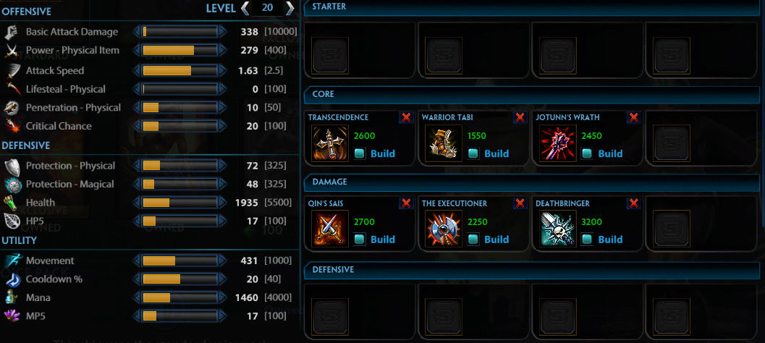This screenshot has height=343, width=765.
Task: Select The Executioner axe icon
Action: click(x=444, y=229)
